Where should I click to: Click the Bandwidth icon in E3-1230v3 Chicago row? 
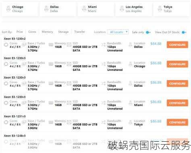click(104, 64)
